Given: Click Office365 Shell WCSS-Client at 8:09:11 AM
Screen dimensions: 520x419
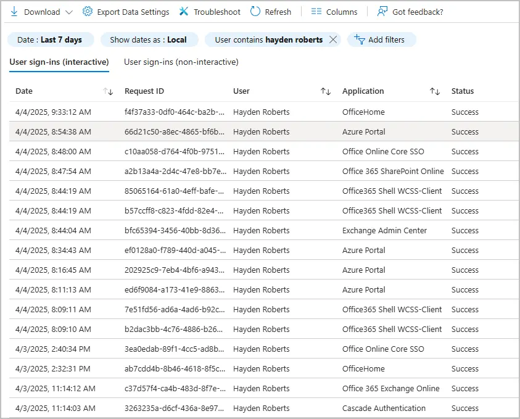Looking at the screenshot, I should pos(392,310).
